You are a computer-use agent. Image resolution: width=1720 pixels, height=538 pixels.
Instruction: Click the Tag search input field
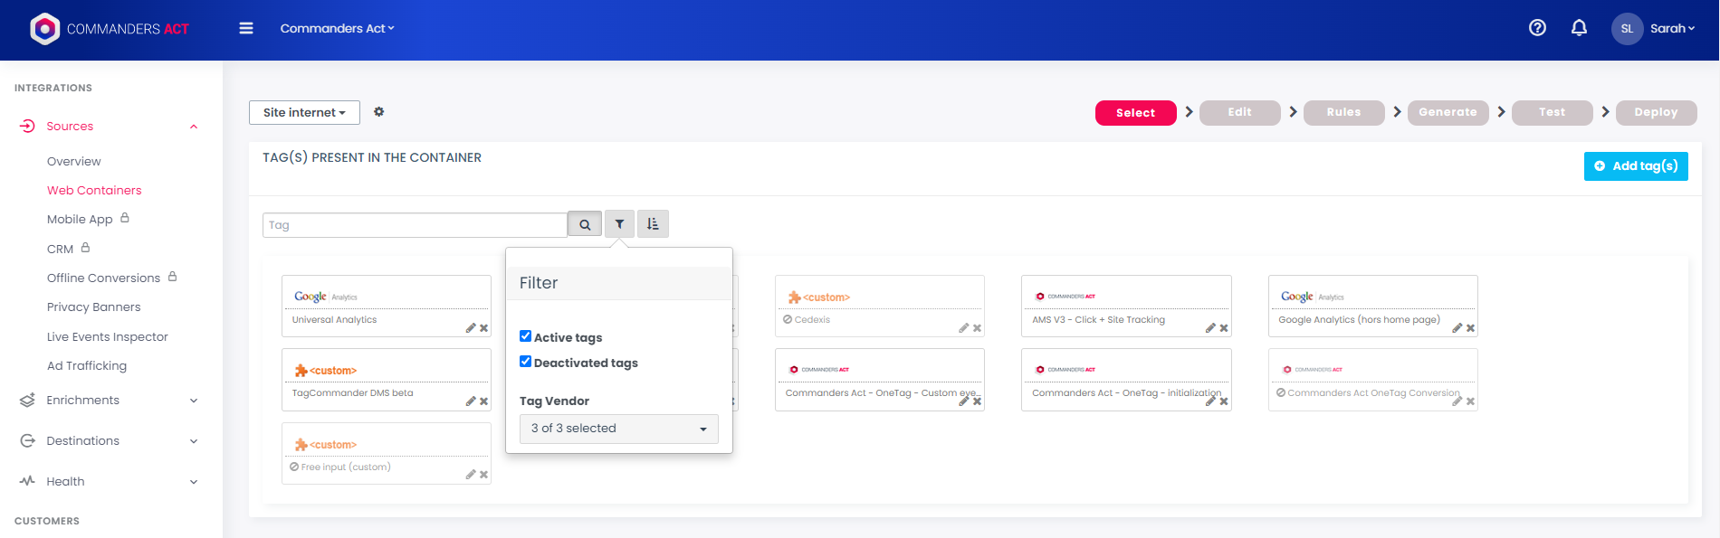point(415,225)
